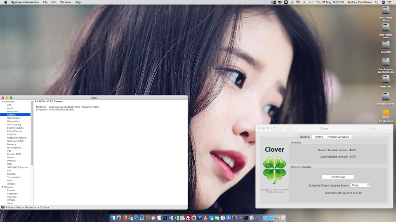Viewport: 396px width, 222px height.
Task: Click Clover back navigation arrow
Action: (275, 128)
